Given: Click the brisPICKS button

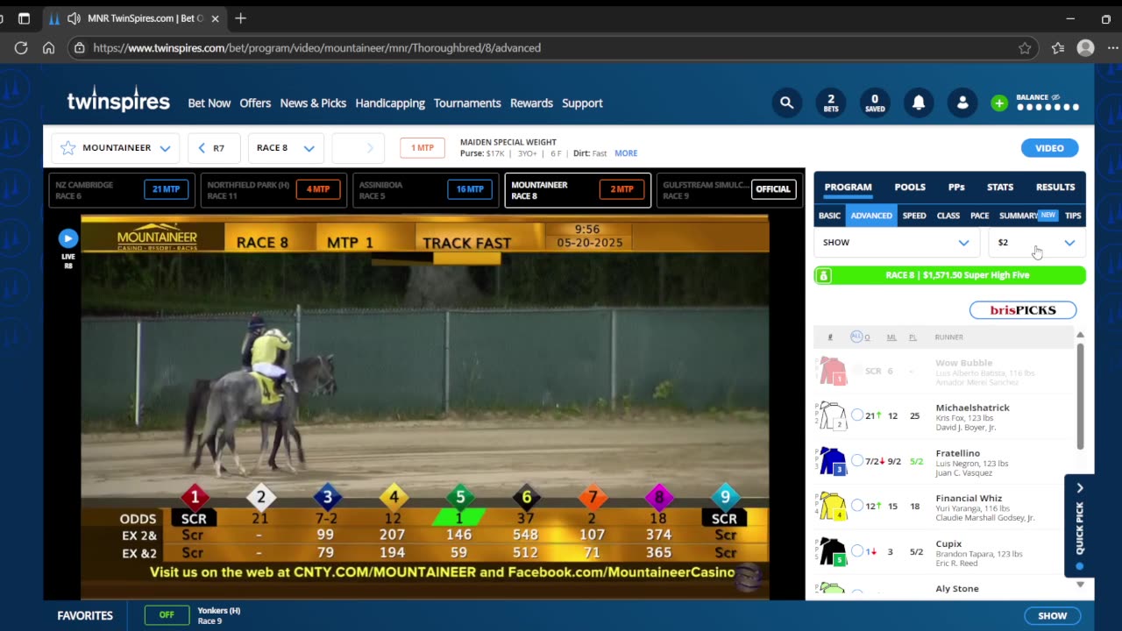Looking at the screenshot, I should point(1023,310).
